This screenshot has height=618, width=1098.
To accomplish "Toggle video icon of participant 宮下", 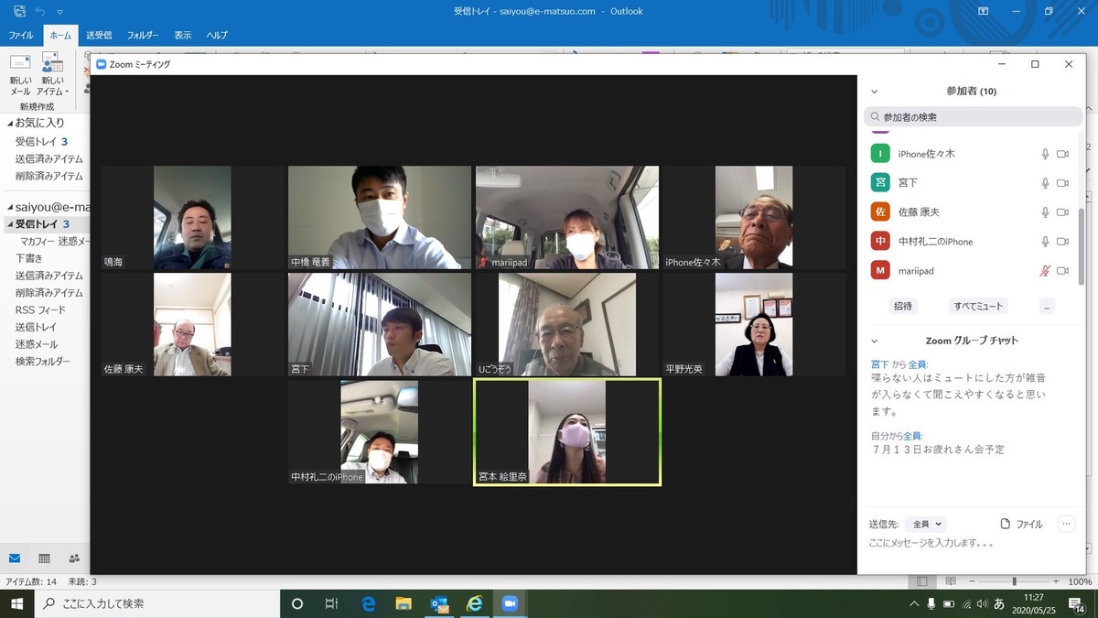I will click(1062, 183).
